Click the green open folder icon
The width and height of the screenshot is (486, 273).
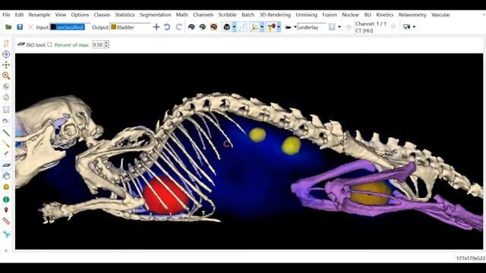pos(8,27)
